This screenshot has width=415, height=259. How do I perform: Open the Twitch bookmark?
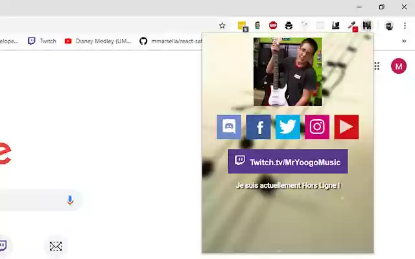[42, 41]
